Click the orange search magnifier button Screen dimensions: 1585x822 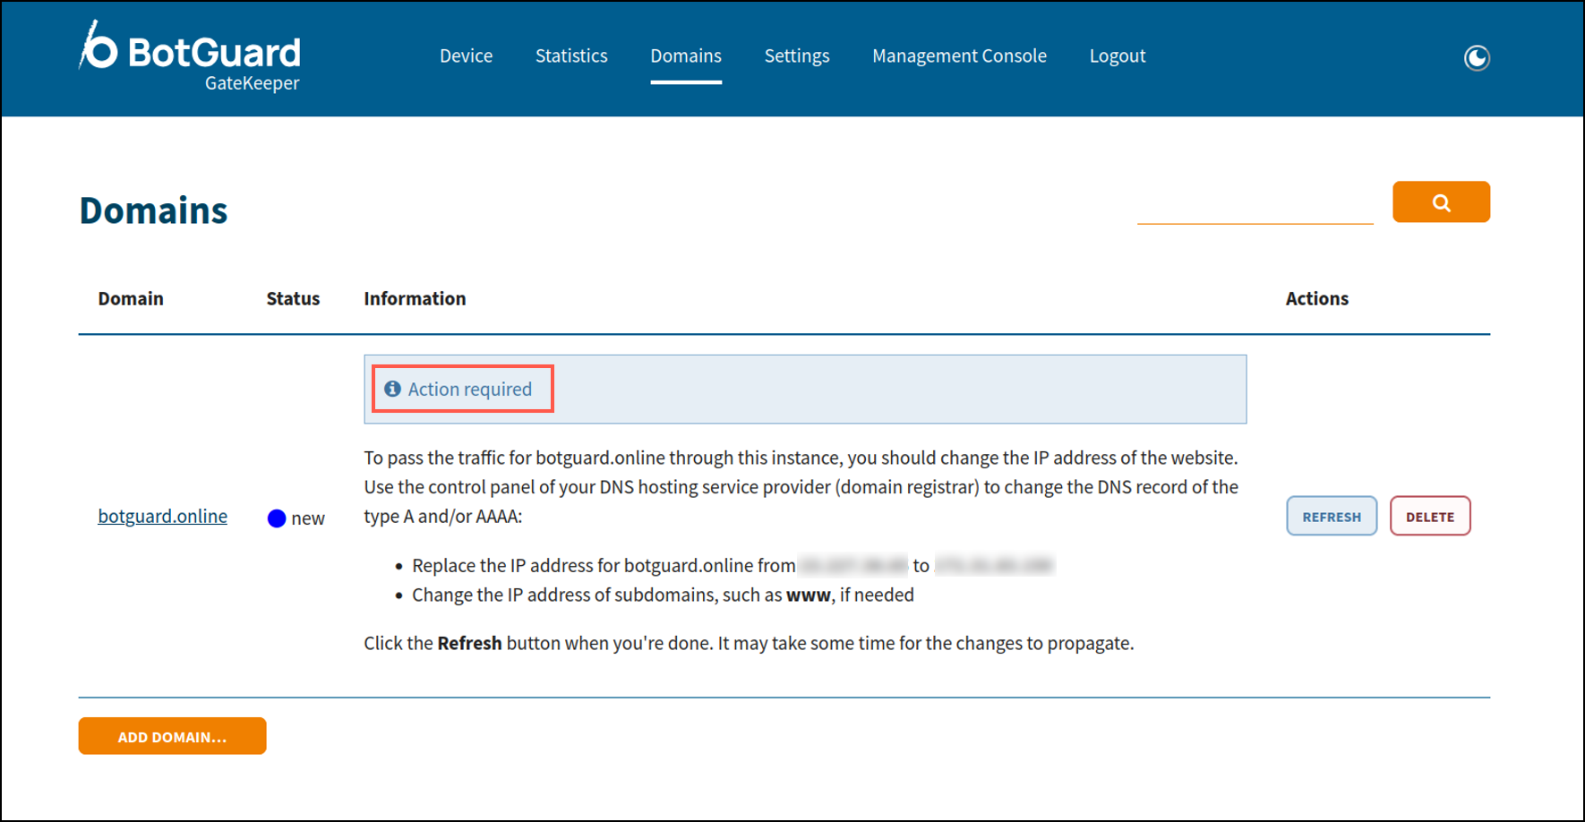[1441, 202]
